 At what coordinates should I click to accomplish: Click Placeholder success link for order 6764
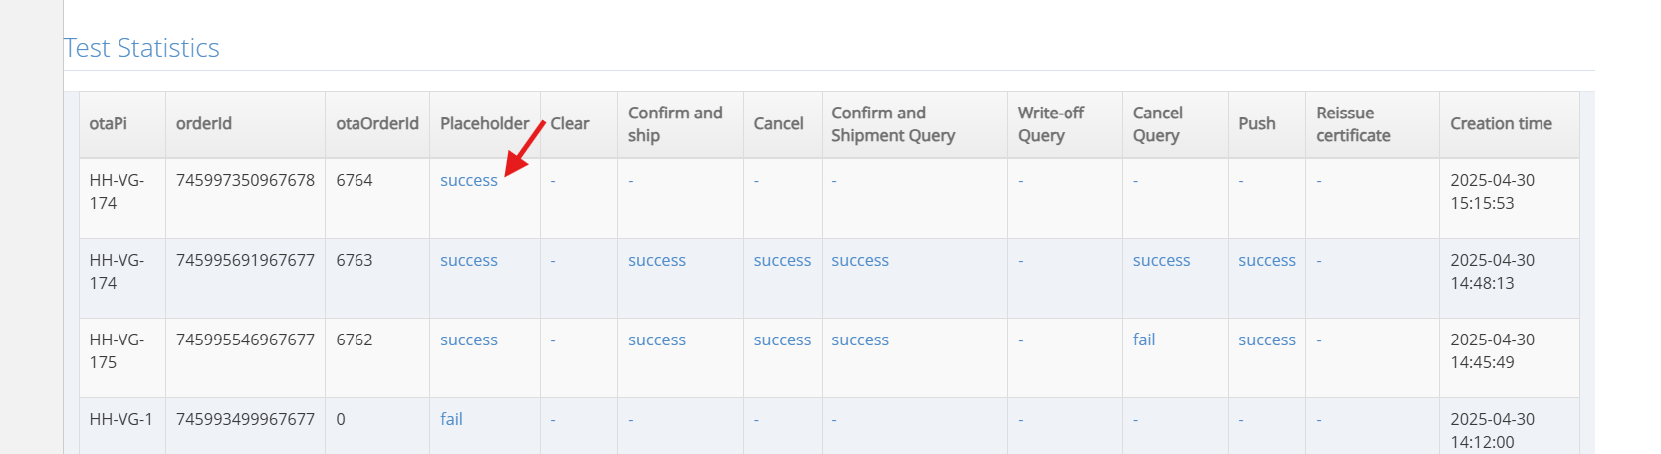[x=468, y=181]
